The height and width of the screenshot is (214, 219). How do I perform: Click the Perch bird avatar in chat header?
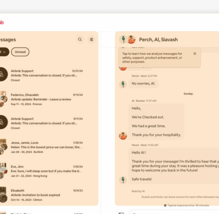point(123,39)
